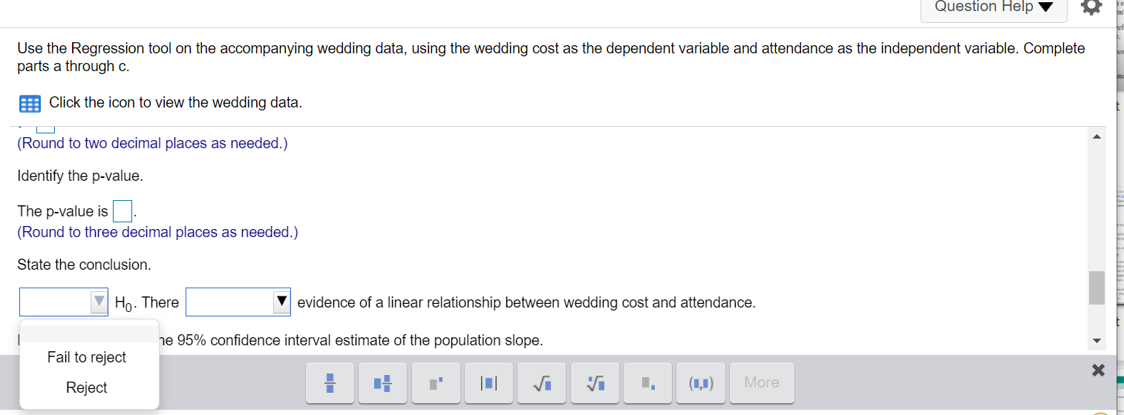Choose 'Fail to reject' from the list
The height and width of the screenshot is (415, 1124).
click(x=87, y=357)
